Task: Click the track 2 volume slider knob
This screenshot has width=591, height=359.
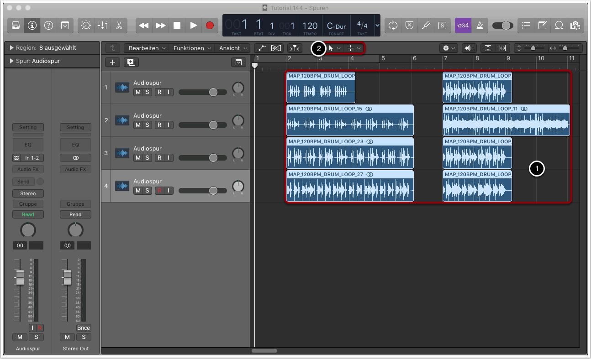Action: [213, 125]
